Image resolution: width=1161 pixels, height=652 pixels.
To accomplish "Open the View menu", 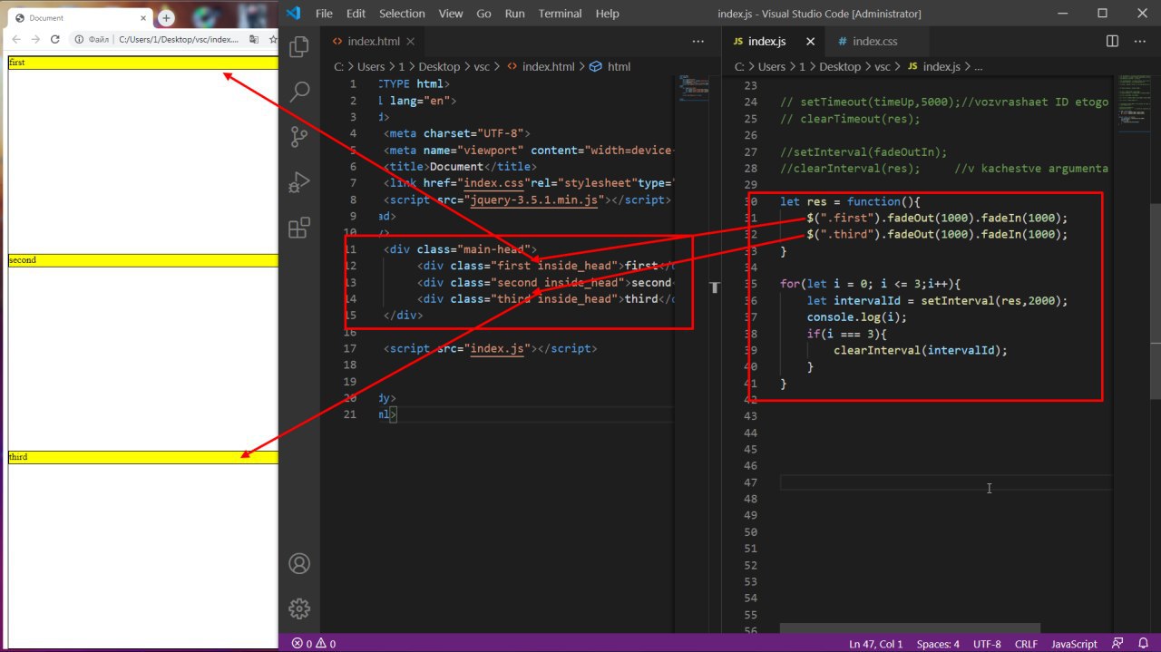I will tap(451, 13).
